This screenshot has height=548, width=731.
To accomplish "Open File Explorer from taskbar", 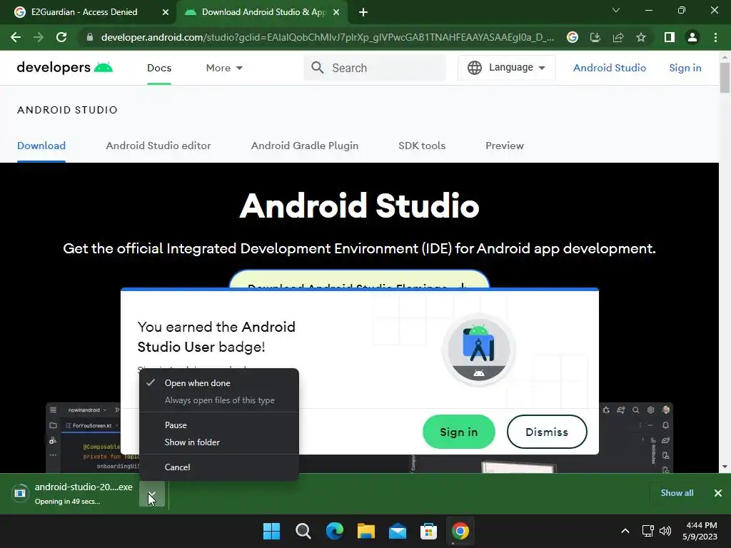I will coord(366,531).
